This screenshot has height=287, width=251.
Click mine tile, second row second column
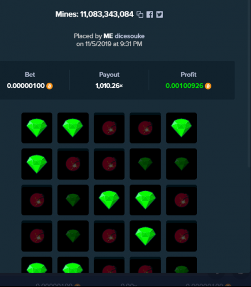point(73,164)
